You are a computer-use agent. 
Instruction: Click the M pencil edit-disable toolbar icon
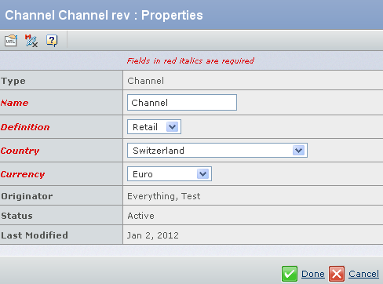[31, 41]
